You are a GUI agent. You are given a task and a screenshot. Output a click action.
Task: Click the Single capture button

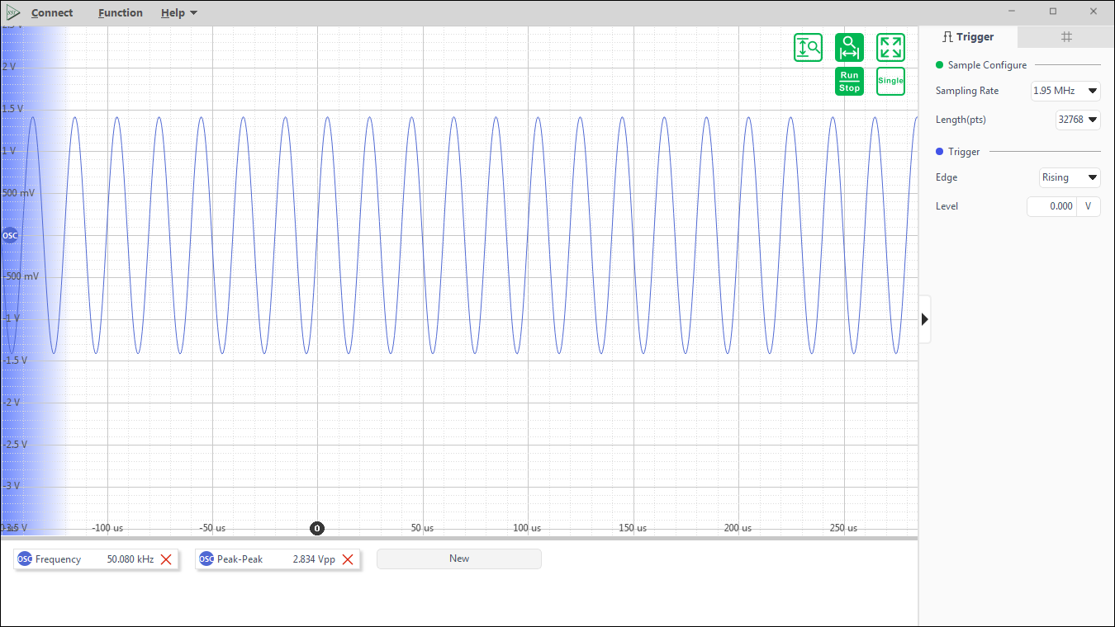click(890, 81)
